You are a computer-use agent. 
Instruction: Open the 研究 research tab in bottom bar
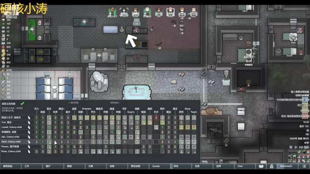[181, 166]
